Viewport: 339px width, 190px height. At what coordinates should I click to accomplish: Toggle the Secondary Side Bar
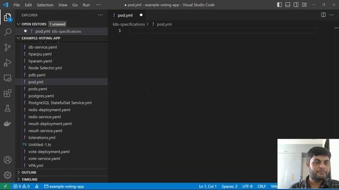tap(296, 5)
